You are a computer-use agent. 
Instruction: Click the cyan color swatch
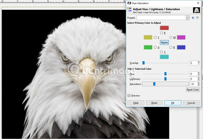pyautogui.click(x=164, y=57)
